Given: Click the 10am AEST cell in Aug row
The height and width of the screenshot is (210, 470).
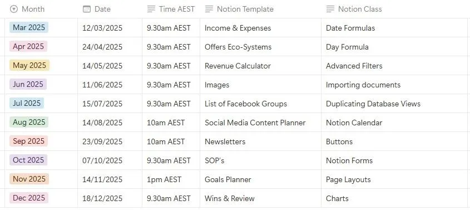Looking at the screenshot, I should pyautogui.click(x=171, y=123).
